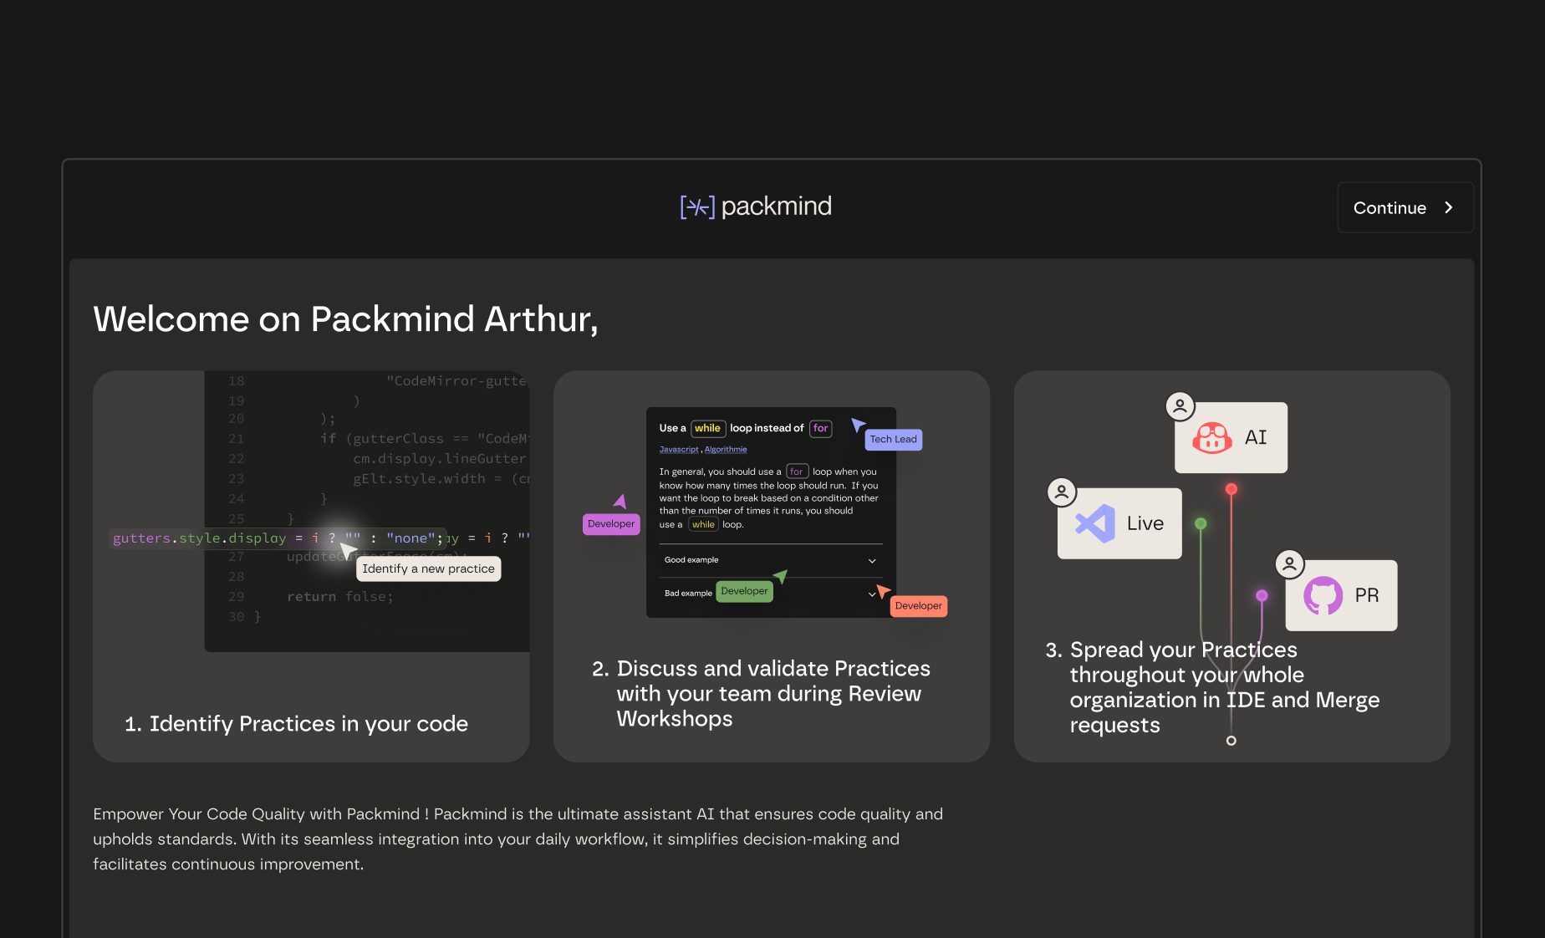Click the Identify Practices in your code card

pyautogui.click(x=311, y=566)
